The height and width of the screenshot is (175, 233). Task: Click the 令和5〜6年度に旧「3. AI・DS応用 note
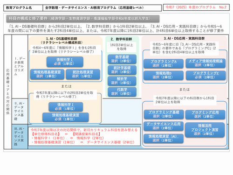(x=184, y=48)
